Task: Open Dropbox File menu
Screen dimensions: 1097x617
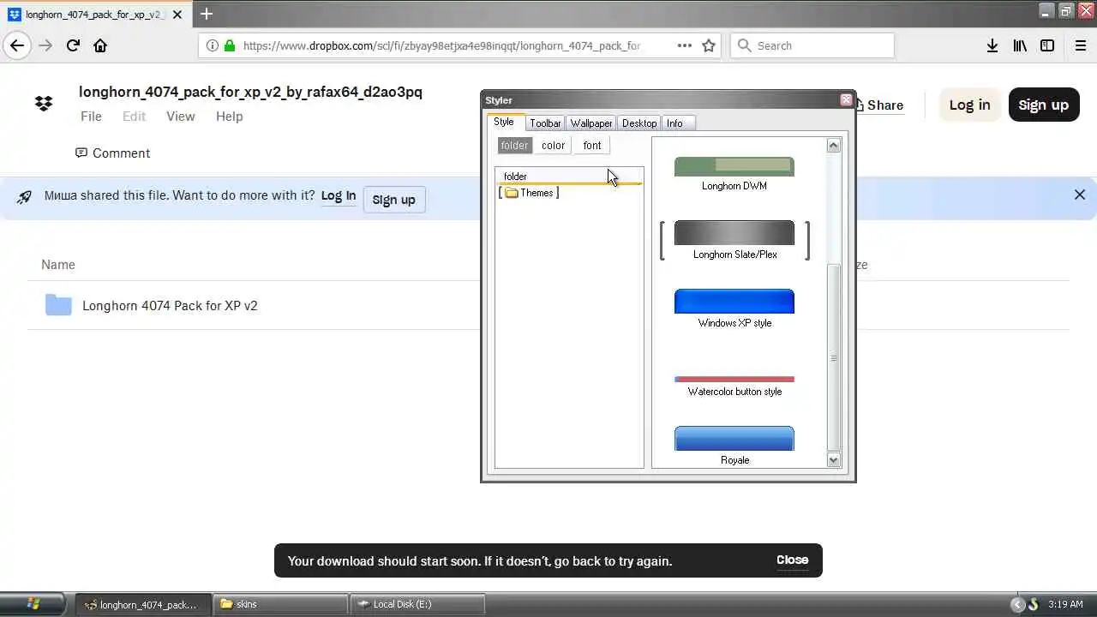Action: click(91, 117)
